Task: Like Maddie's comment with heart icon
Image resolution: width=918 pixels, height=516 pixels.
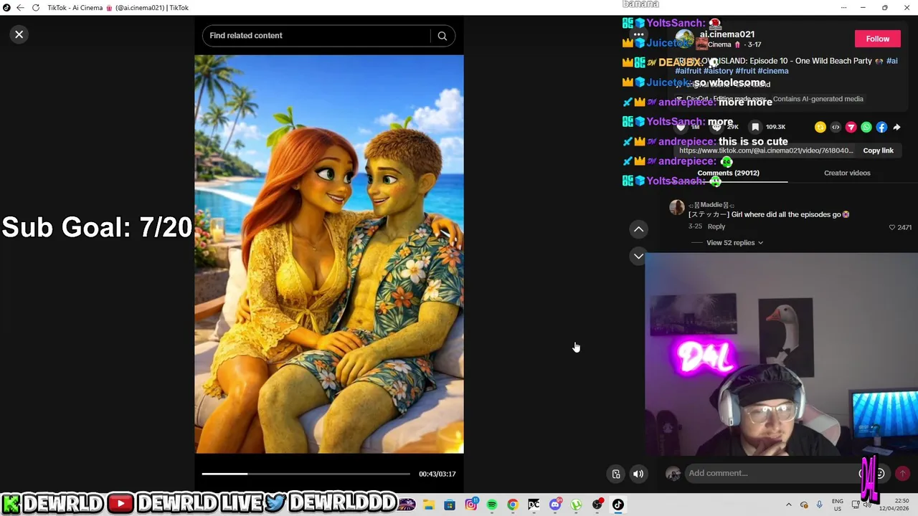Action: pos(892,227)
